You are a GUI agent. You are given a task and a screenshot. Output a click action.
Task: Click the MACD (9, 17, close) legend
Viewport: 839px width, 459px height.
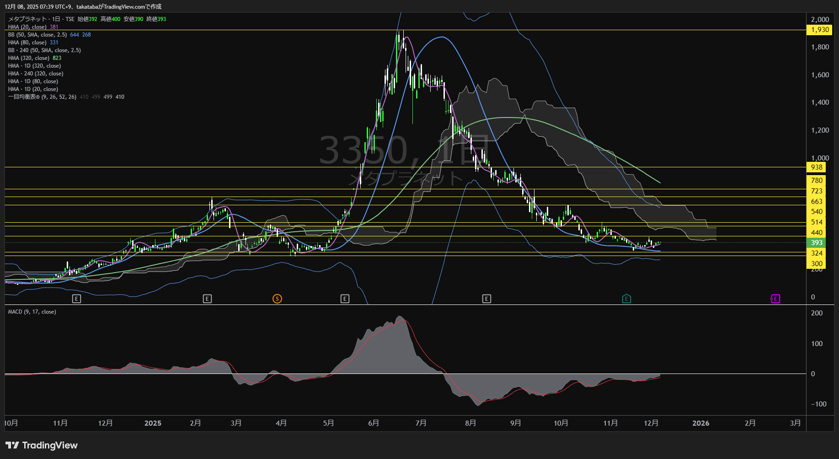[x=32, y=312]
